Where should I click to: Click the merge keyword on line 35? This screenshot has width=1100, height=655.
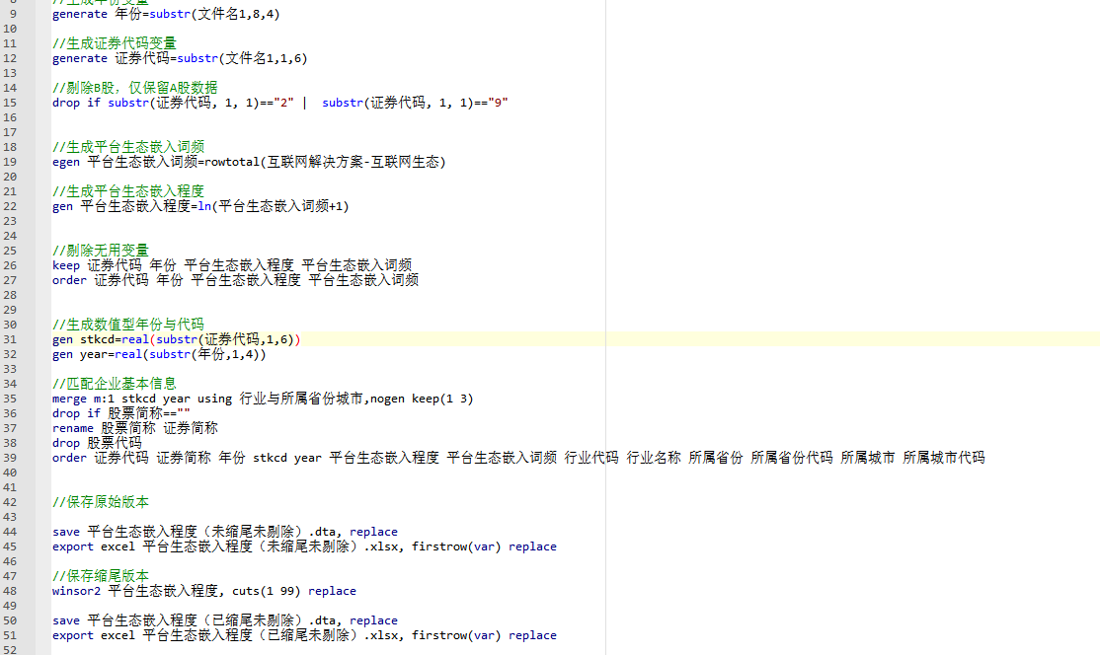[69, 399]
